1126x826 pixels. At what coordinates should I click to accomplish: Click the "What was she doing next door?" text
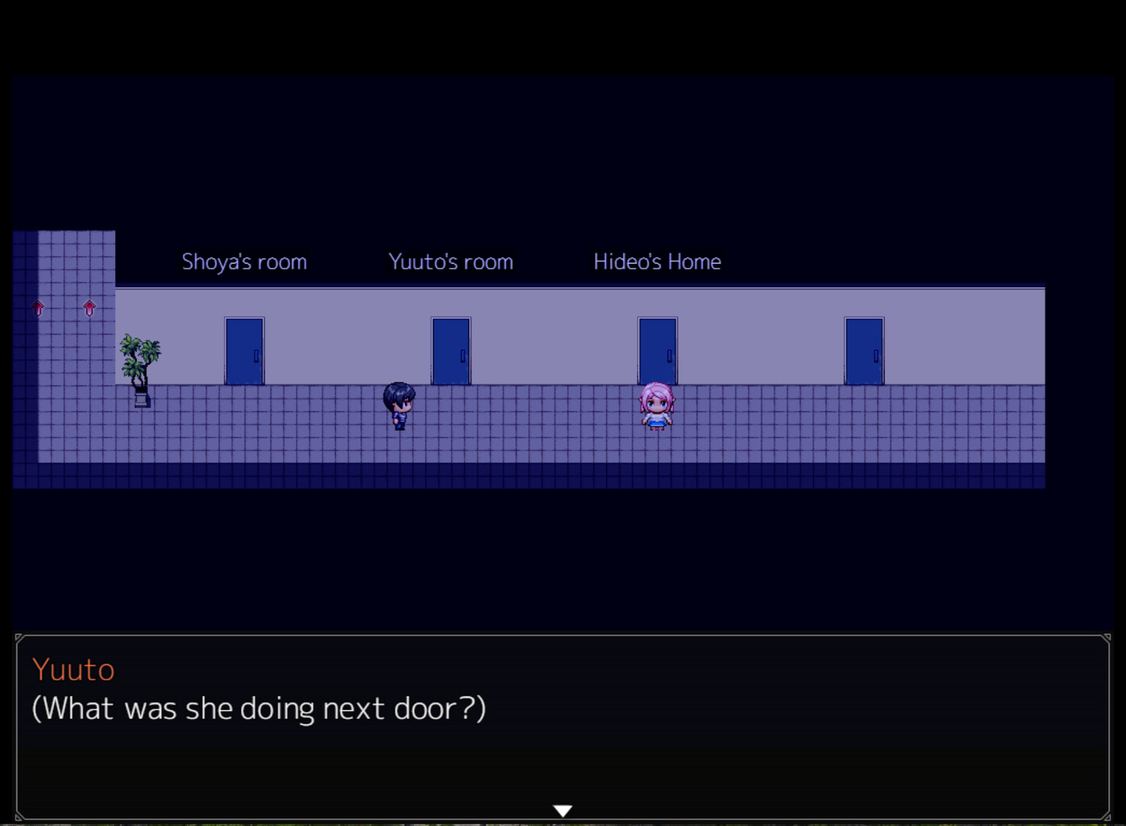[x=259, y=709]
